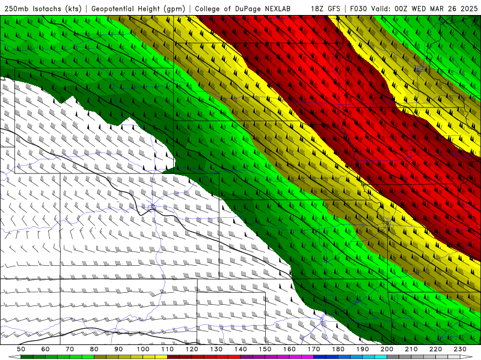Click the 160 value on the color scale
This screenshot has height=360, width=481.
pyautogui.click(x=290, y=349)
